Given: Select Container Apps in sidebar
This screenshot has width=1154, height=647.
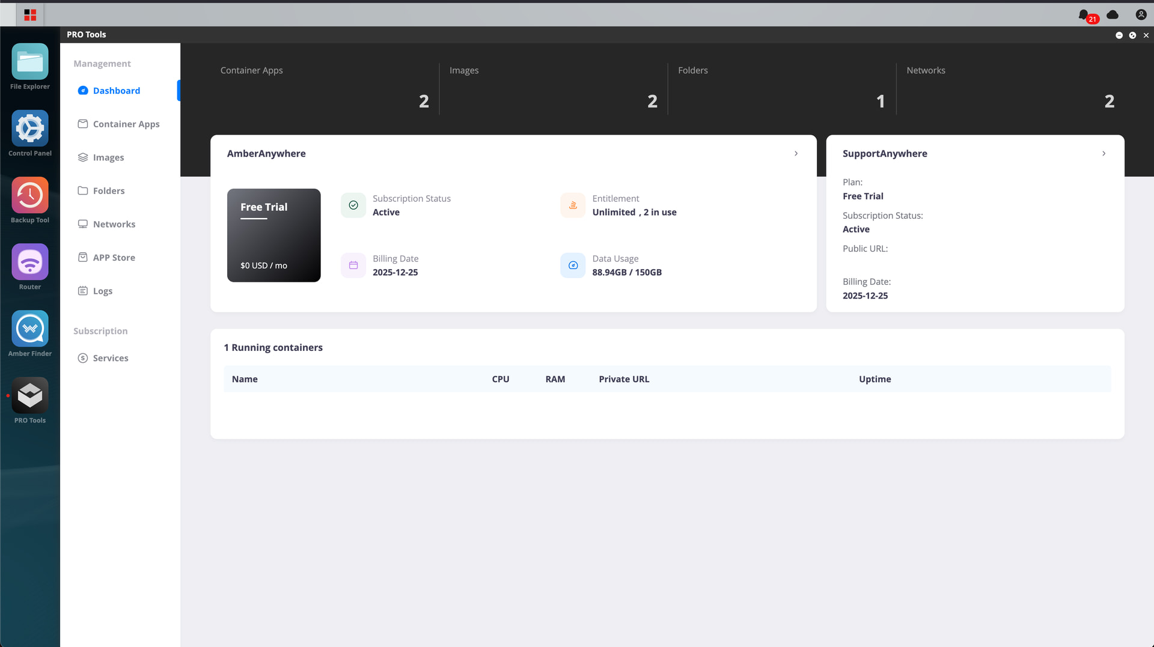Looking at the screenshot, I should click(x=119, y=124).
